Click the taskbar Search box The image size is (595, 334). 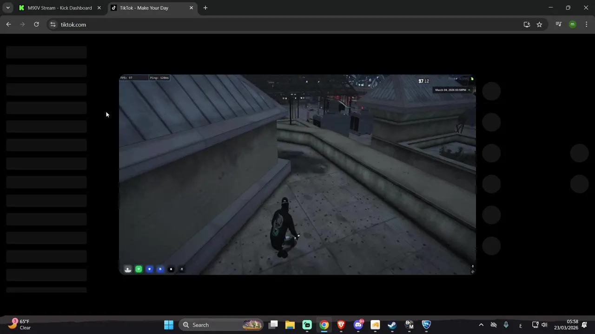tap(221, 325)
